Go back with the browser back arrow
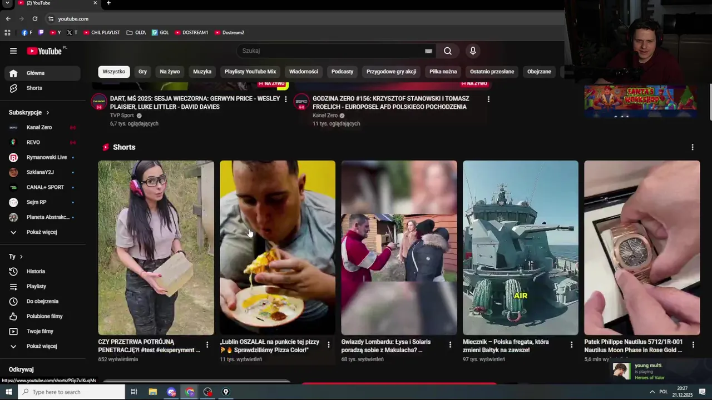712x400 pixels. coord(8,19)
